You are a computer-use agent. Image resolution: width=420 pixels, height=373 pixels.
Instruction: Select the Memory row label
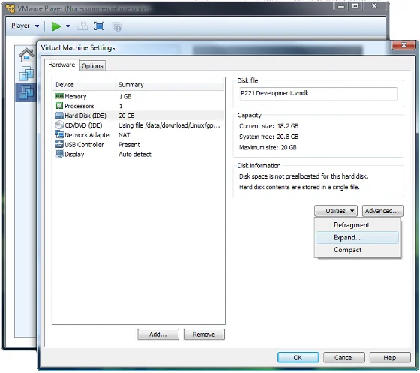click(76, 97)
